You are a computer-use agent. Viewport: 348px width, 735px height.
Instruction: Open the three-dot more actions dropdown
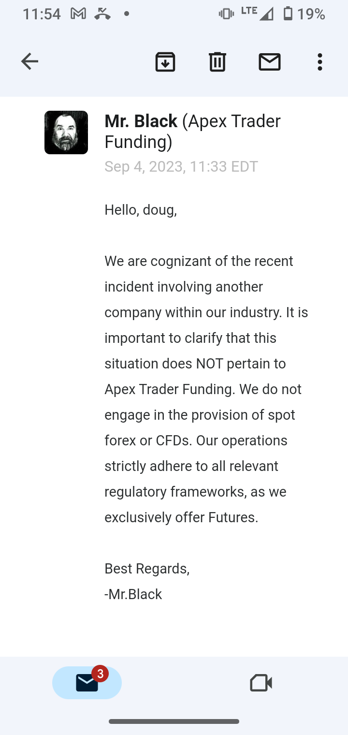click(319, 61)
